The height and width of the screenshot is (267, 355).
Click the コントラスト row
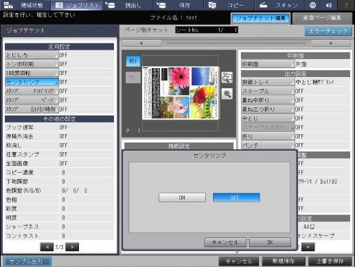(x=59, y=236)
